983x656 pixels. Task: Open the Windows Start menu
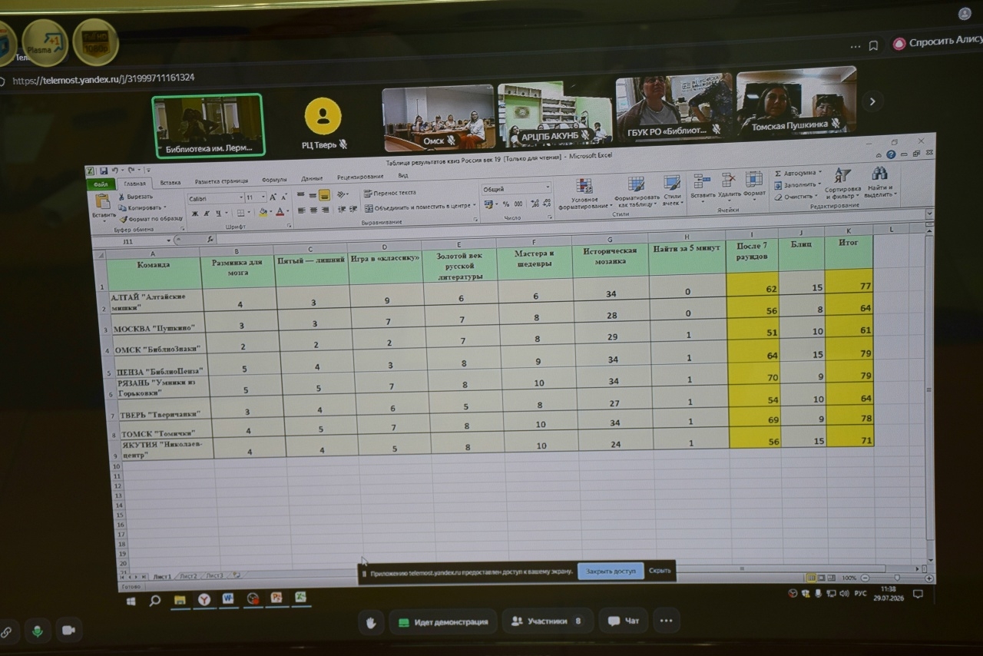pos(131,601)
